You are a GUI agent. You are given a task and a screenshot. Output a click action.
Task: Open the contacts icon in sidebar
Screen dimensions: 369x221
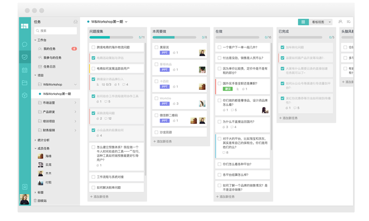pos(25,187)
